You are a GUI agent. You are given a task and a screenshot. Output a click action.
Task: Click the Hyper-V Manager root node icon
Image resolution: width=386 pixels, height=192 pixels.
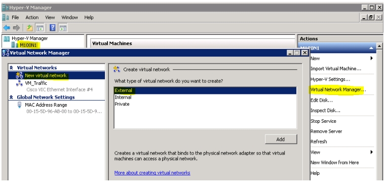coord(7,38)
